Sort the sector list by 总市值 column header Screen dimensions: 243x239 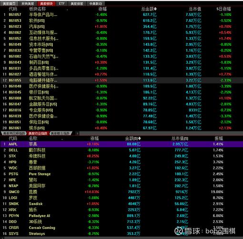point(195,9)
